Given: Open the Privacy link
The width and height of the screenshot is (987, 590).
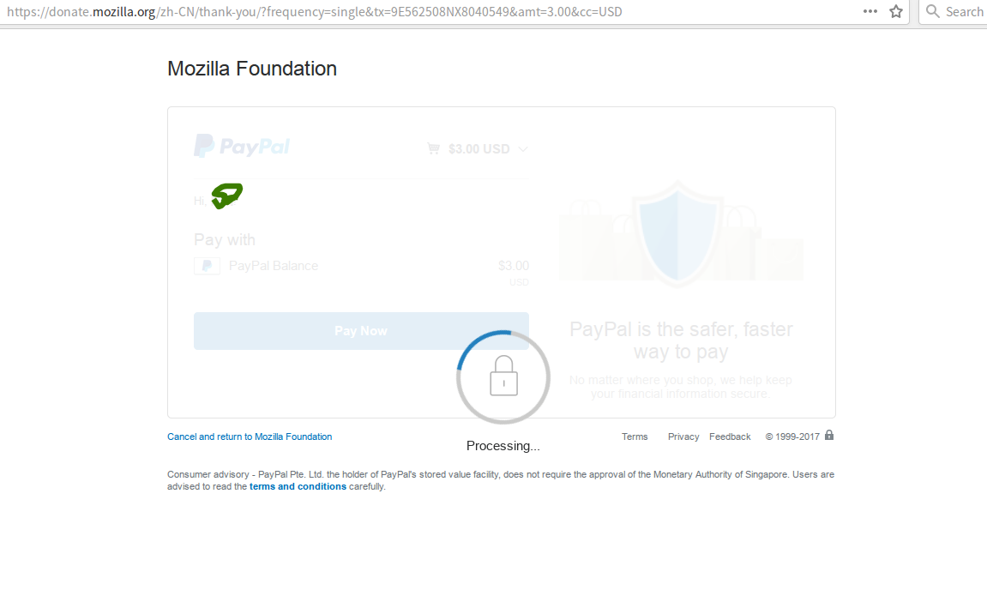Looking at the screenshot, I should pyautogui.click(x=683, y=436).
